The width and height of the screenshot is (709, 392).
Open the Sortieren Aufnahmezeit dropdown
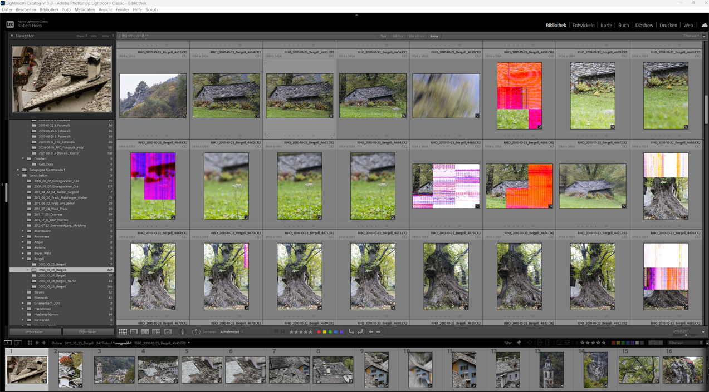pyautogui.click(x=231, y=332)
